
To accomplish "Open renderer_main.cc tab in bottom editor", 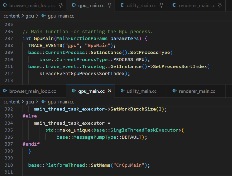I will point(196,91).
